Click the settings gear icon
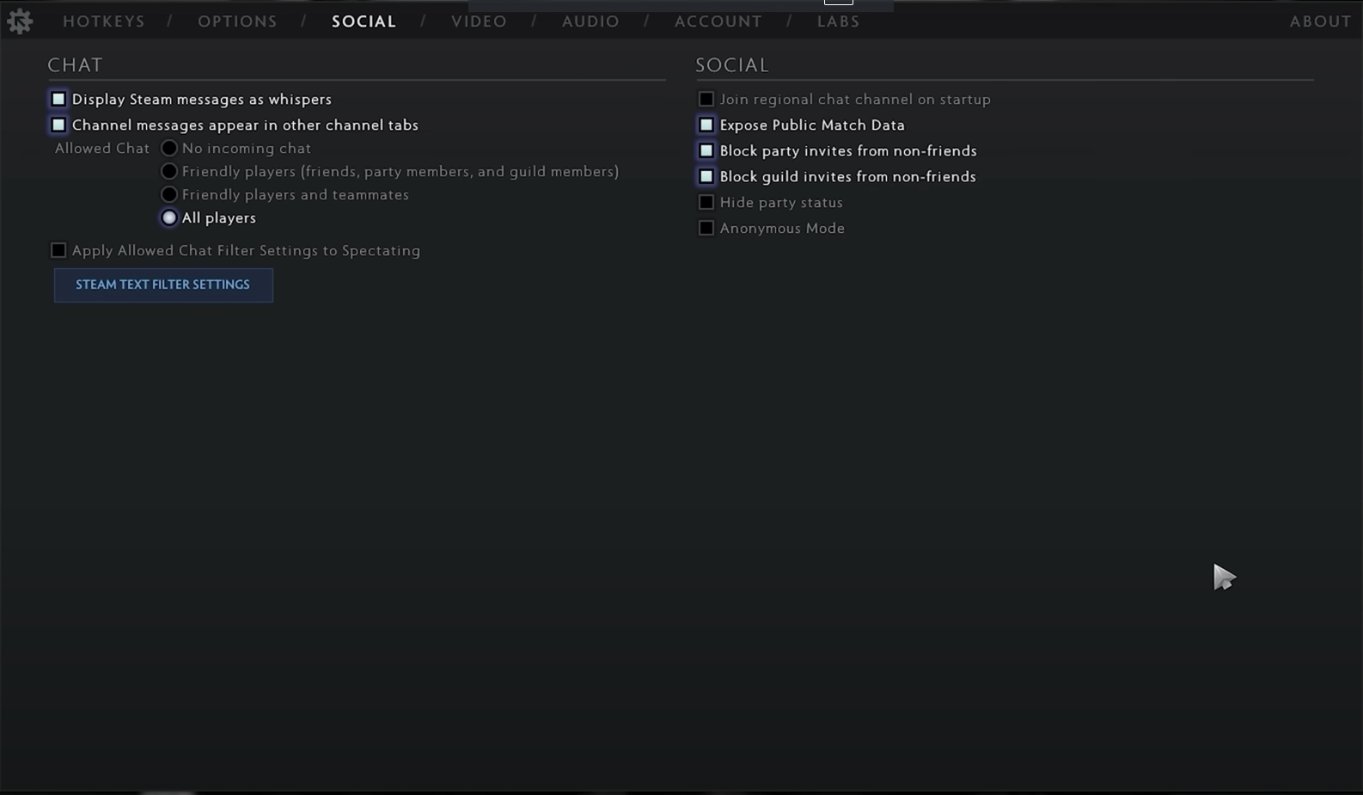The image size is (1363, 795). pos(20,21)
